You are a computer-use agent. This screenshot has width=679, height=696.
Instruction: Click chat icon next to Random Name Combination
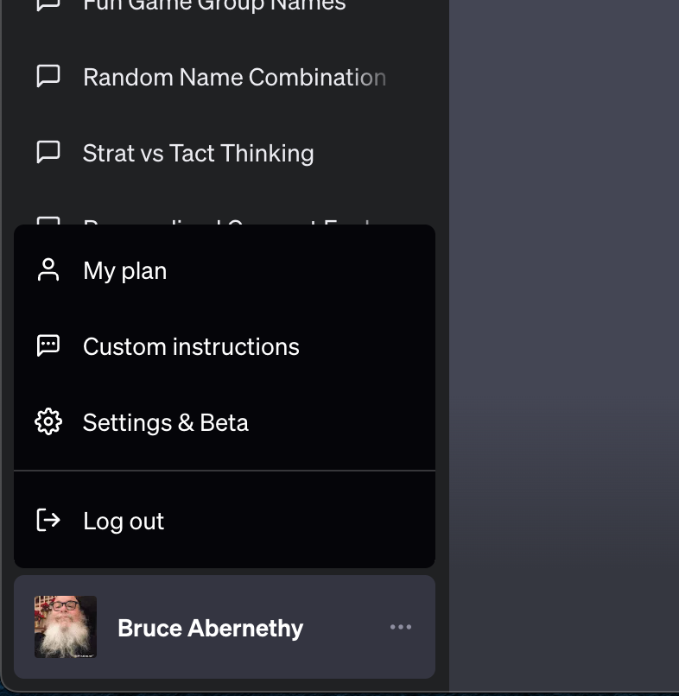[48, 77]
